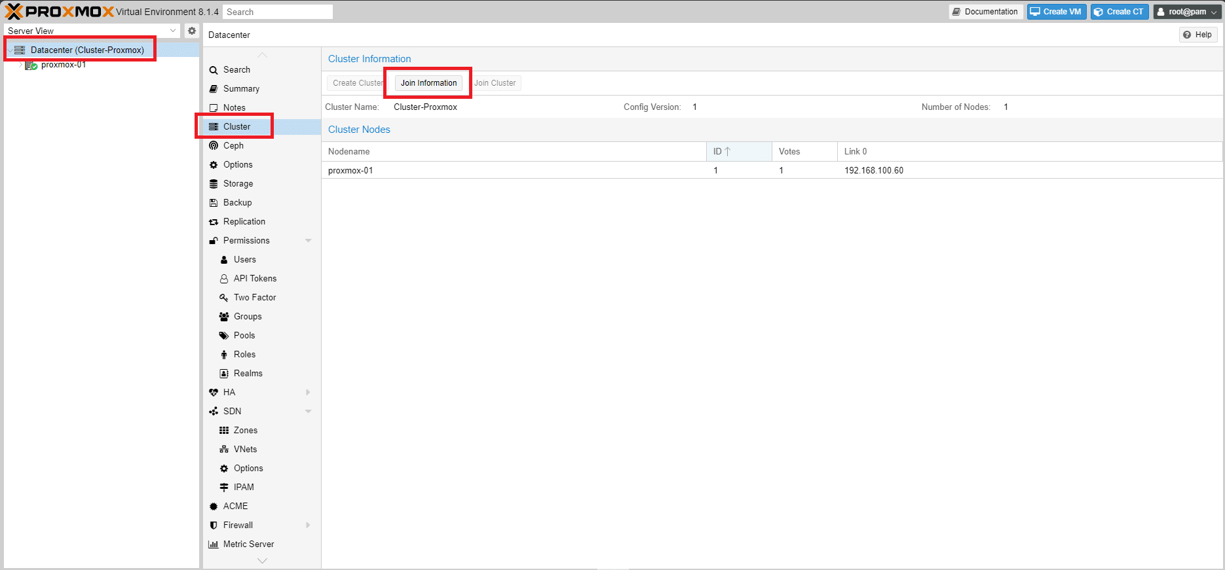Viewport: 1225px width, 570px height.
Task: Click the Notes icon in sidebar
Action: coord(214,108)
